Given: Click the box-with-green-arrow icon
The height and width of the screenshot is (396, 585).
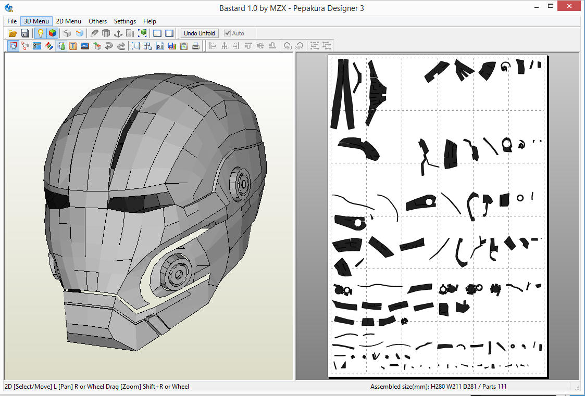Looking at the screenshot, I should tap(97, 46).
